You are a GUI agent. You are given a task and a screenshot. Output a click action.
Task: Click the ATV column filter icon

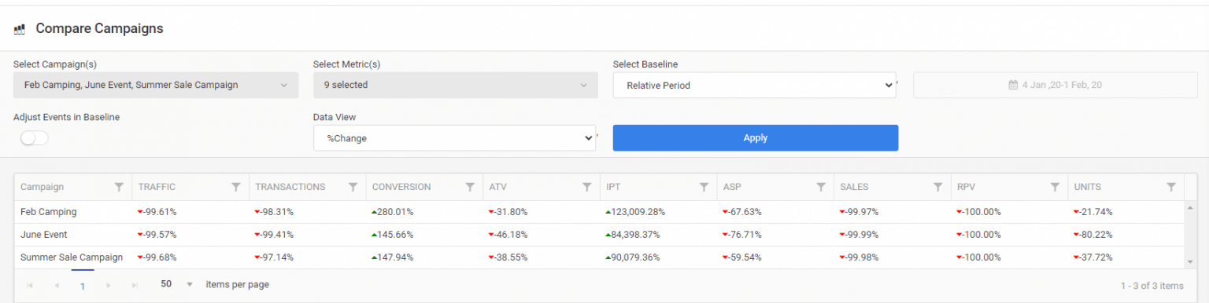(586, 187)
